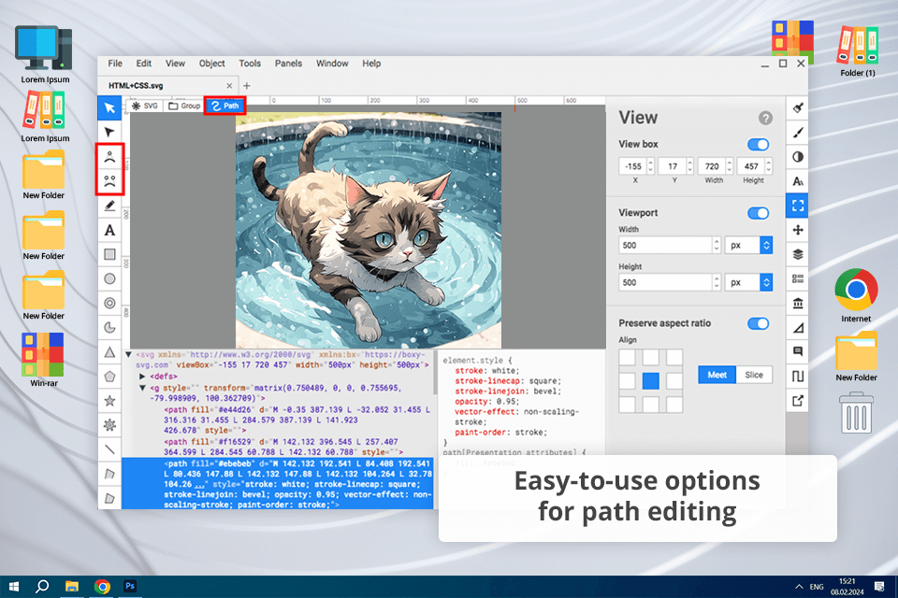Open the Defs list panel
The height and width of the screenshot is (598, 898).
797,278
